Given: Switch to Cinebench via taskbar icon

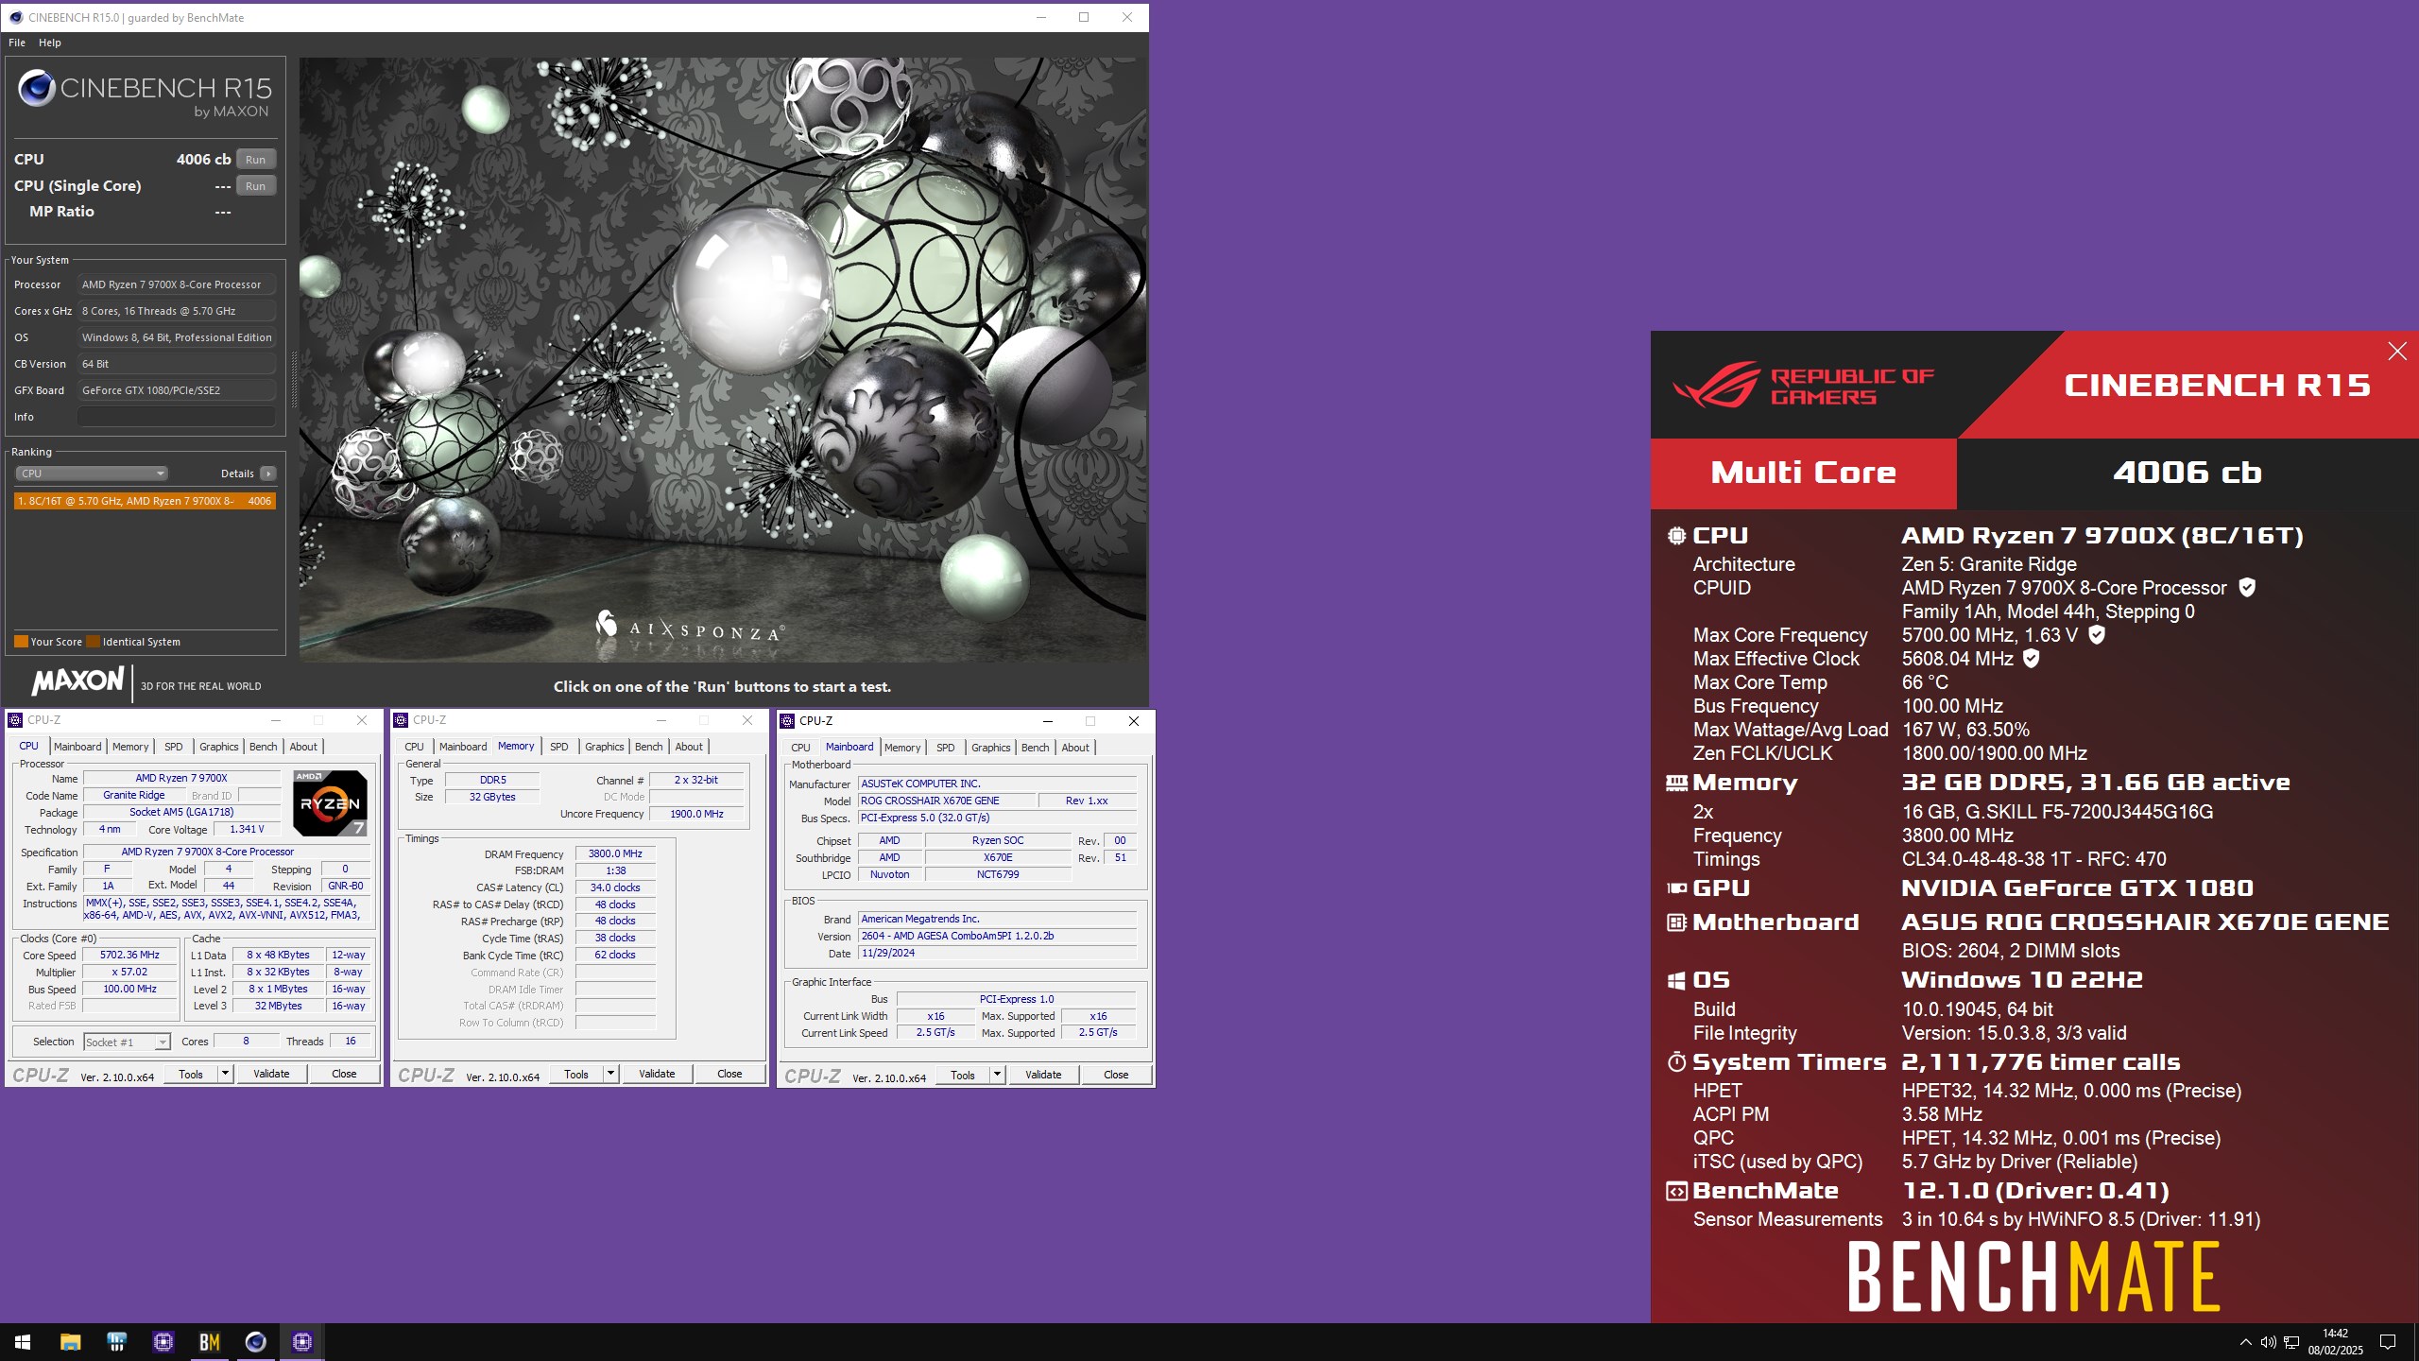Looking at the screenshot, I should point(256,1342).
